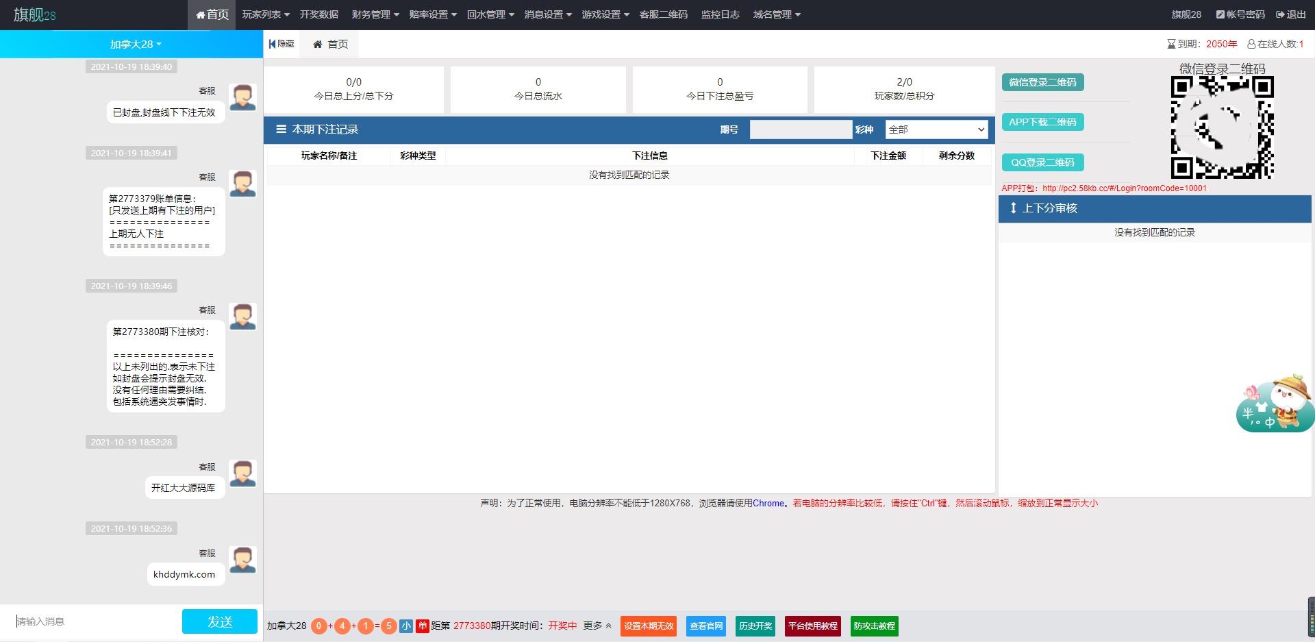Click the result sum ball 5
This screenshot has width=1315, height=642.
389,626
